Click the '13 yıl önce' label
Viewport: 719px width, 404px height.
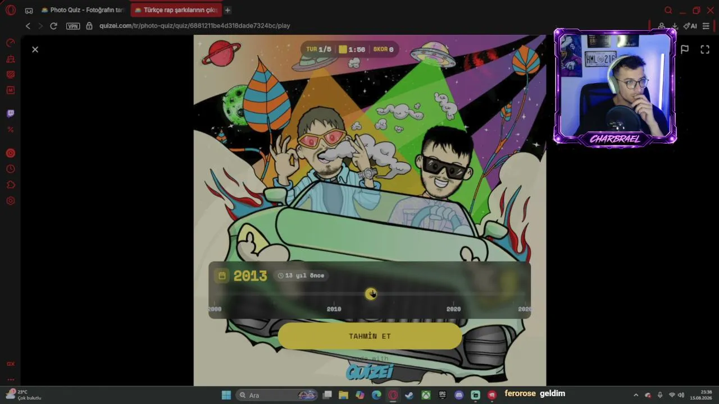tap(301, 276)
